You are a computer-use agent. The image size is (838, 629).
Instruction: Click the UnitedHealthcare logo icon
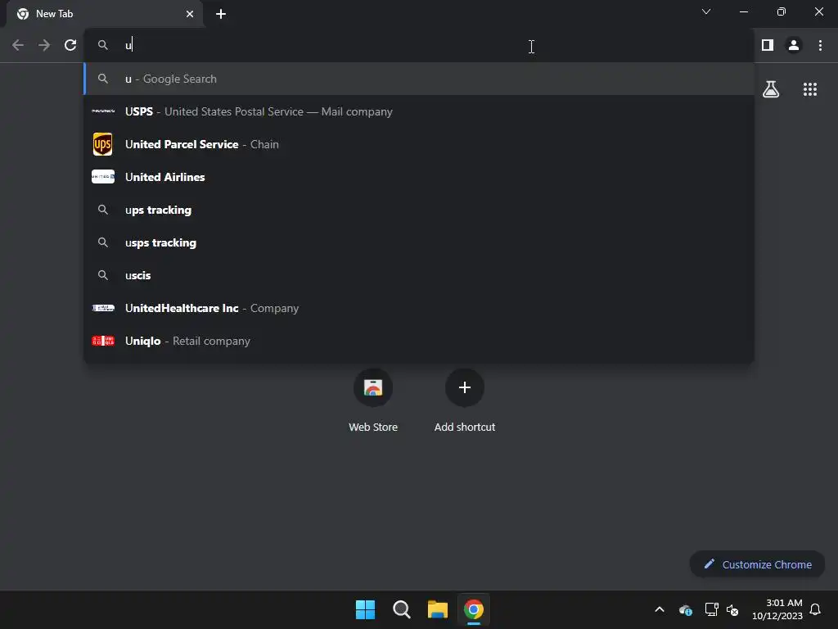(x=102, y=308)
